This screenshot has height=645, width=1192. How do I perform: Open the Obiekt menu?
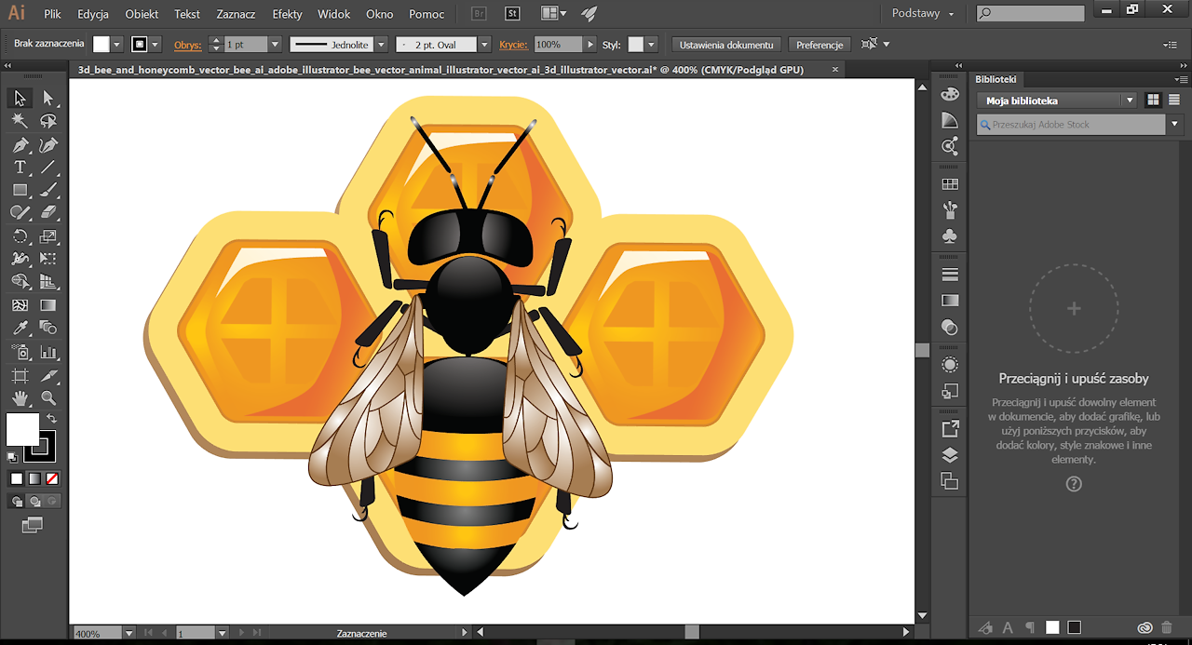click(x=142, y=14)
